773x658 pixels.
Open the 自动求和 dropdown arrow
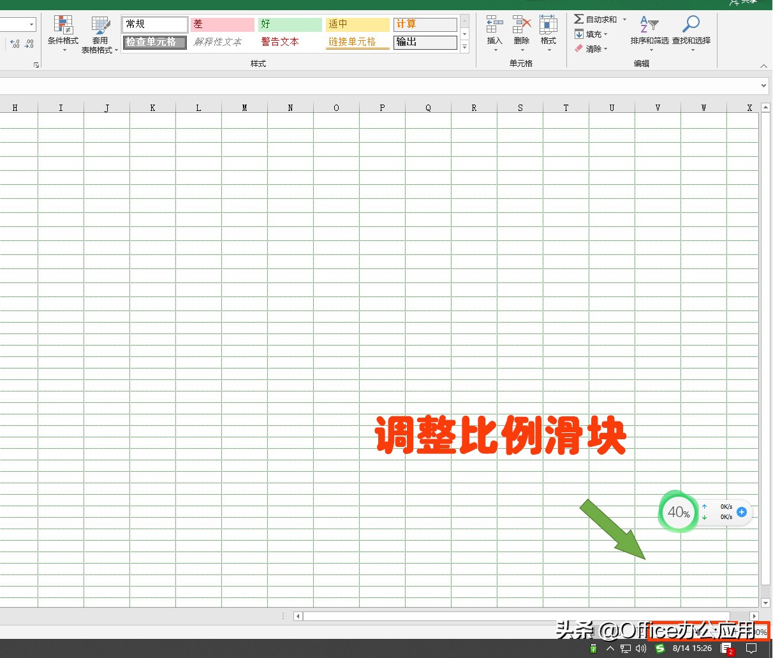(x=624, y=18)
